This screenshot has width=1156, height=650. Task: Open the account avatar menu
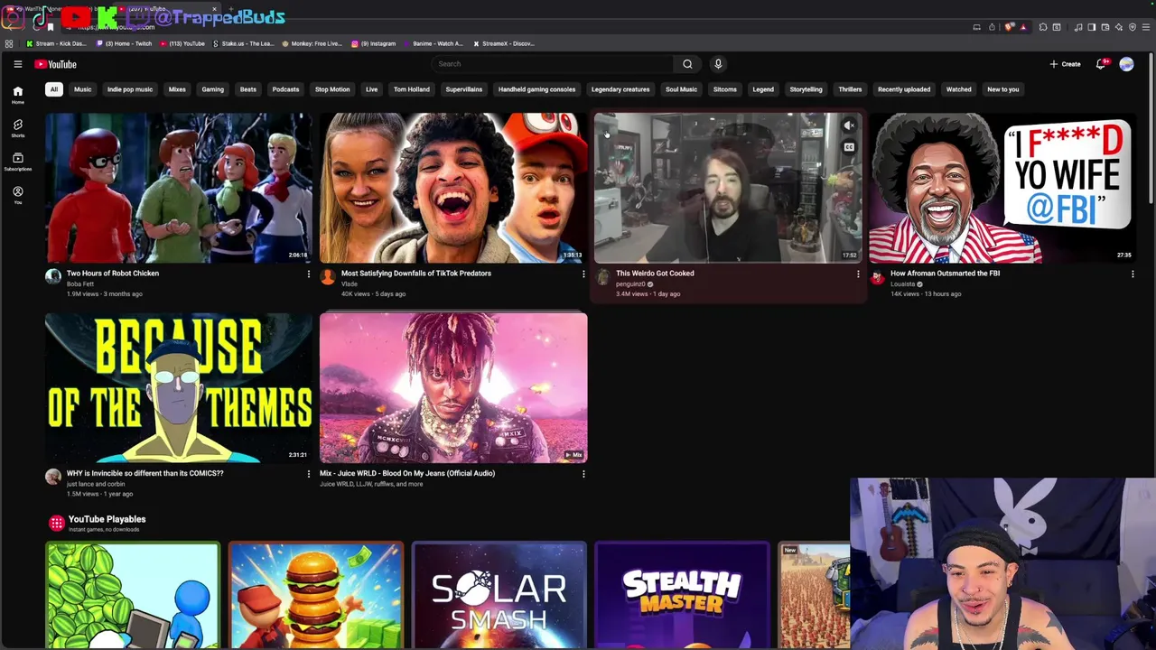pyautogui.click(x=1126, y=64)
